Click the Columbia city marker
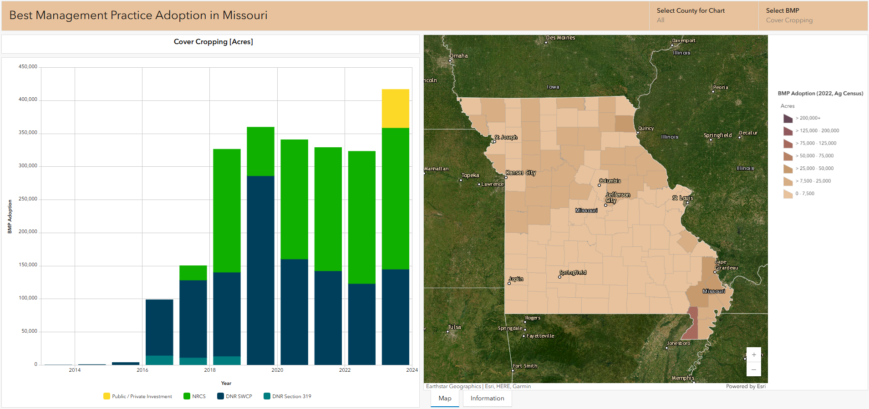869x409 pixels. [x=599, y=185]
